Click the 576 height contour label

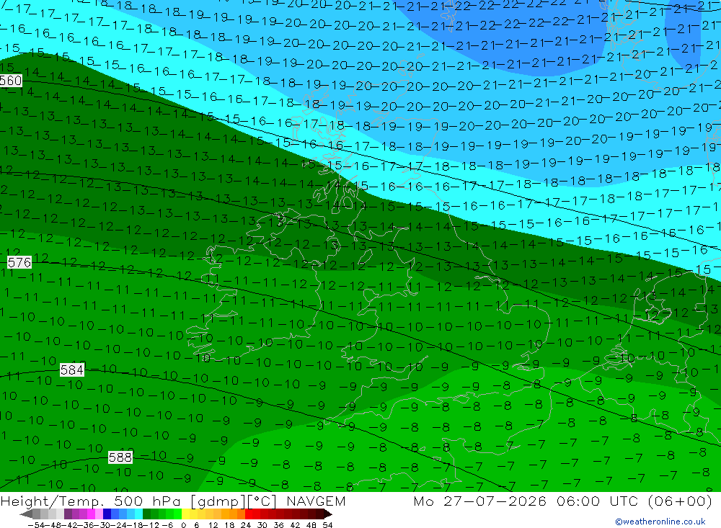(19, 262)
